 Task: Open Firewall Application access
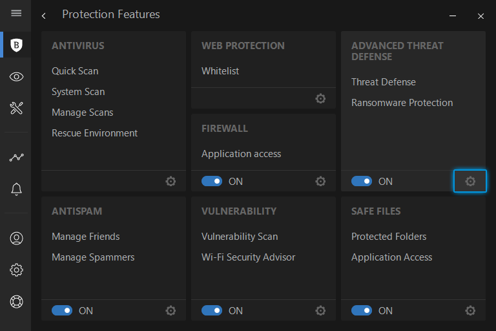pyautogui.click(x=241, y=154)
